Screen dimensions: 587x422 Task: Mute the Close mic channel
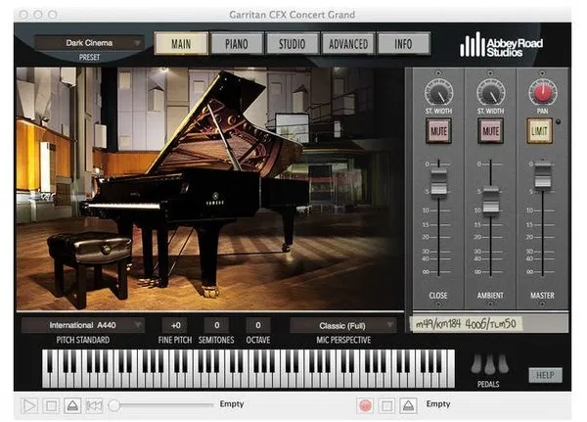(438, 130)
